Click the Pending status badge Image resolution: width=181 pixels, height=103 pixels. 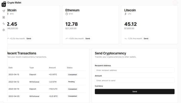pos(72,82)
